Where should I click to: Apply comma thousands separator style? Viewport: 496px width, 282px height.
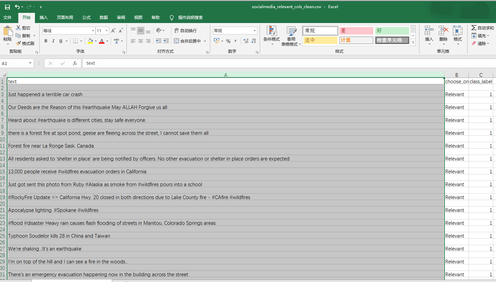tap(235, 41)
